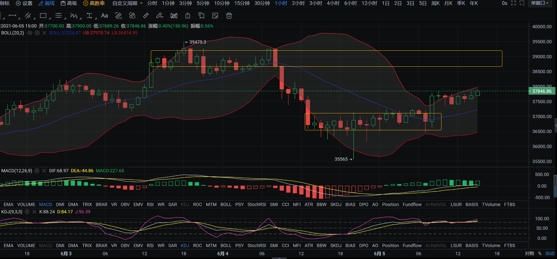
Task: Select the rectangle drawing tool
Action: click(43, 16)
